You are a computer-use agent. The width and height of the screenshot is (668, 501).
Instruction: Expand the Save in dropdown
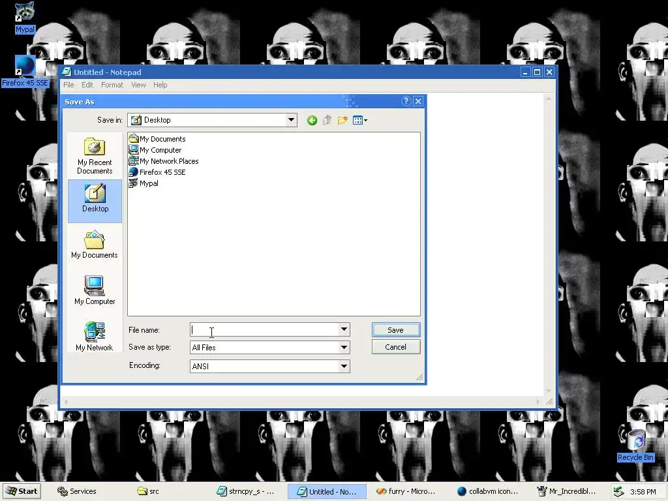click(x=291, y=120)
